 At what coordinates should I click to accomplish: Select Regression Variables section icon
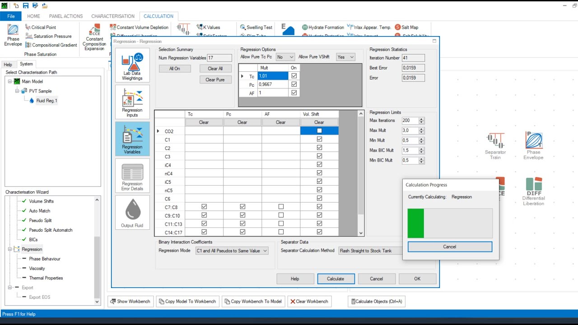132,139
